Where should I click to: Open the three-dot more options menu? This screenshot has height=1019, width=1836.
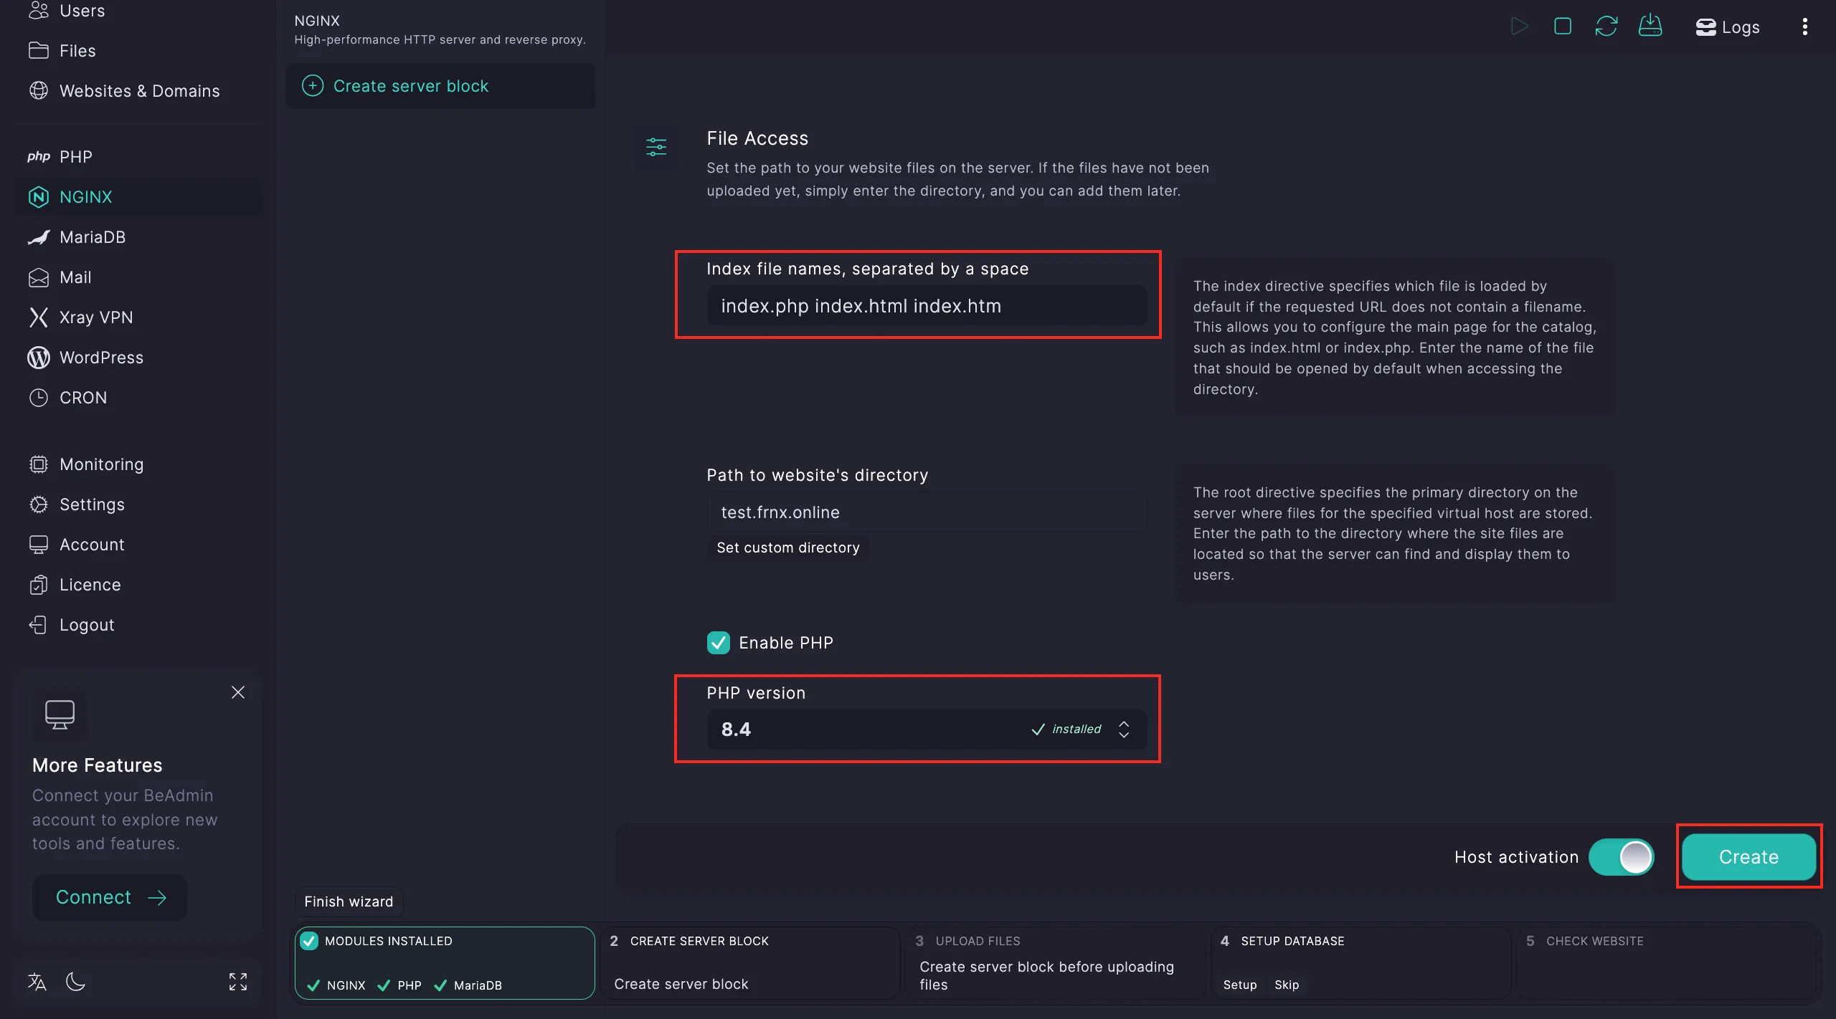(1805, 27)
